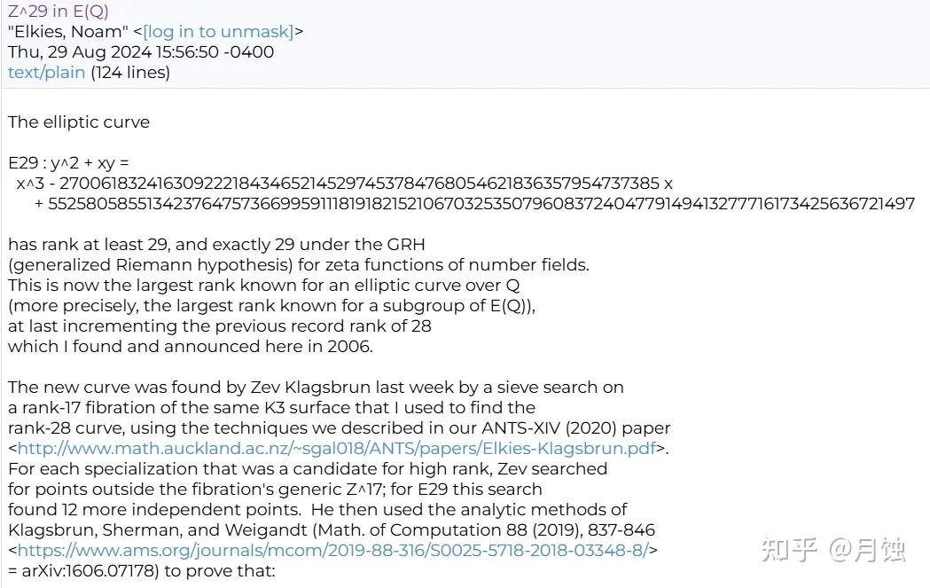Screen dimensions: 930x588
Task: Click the "E29 : y^2 + xy =" equation line
Action: [x=68, y=162]
